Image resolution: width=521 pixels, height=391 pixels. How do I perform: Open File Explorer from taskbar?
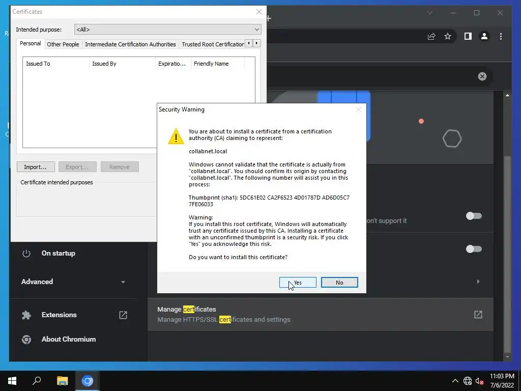coord(62,381)
